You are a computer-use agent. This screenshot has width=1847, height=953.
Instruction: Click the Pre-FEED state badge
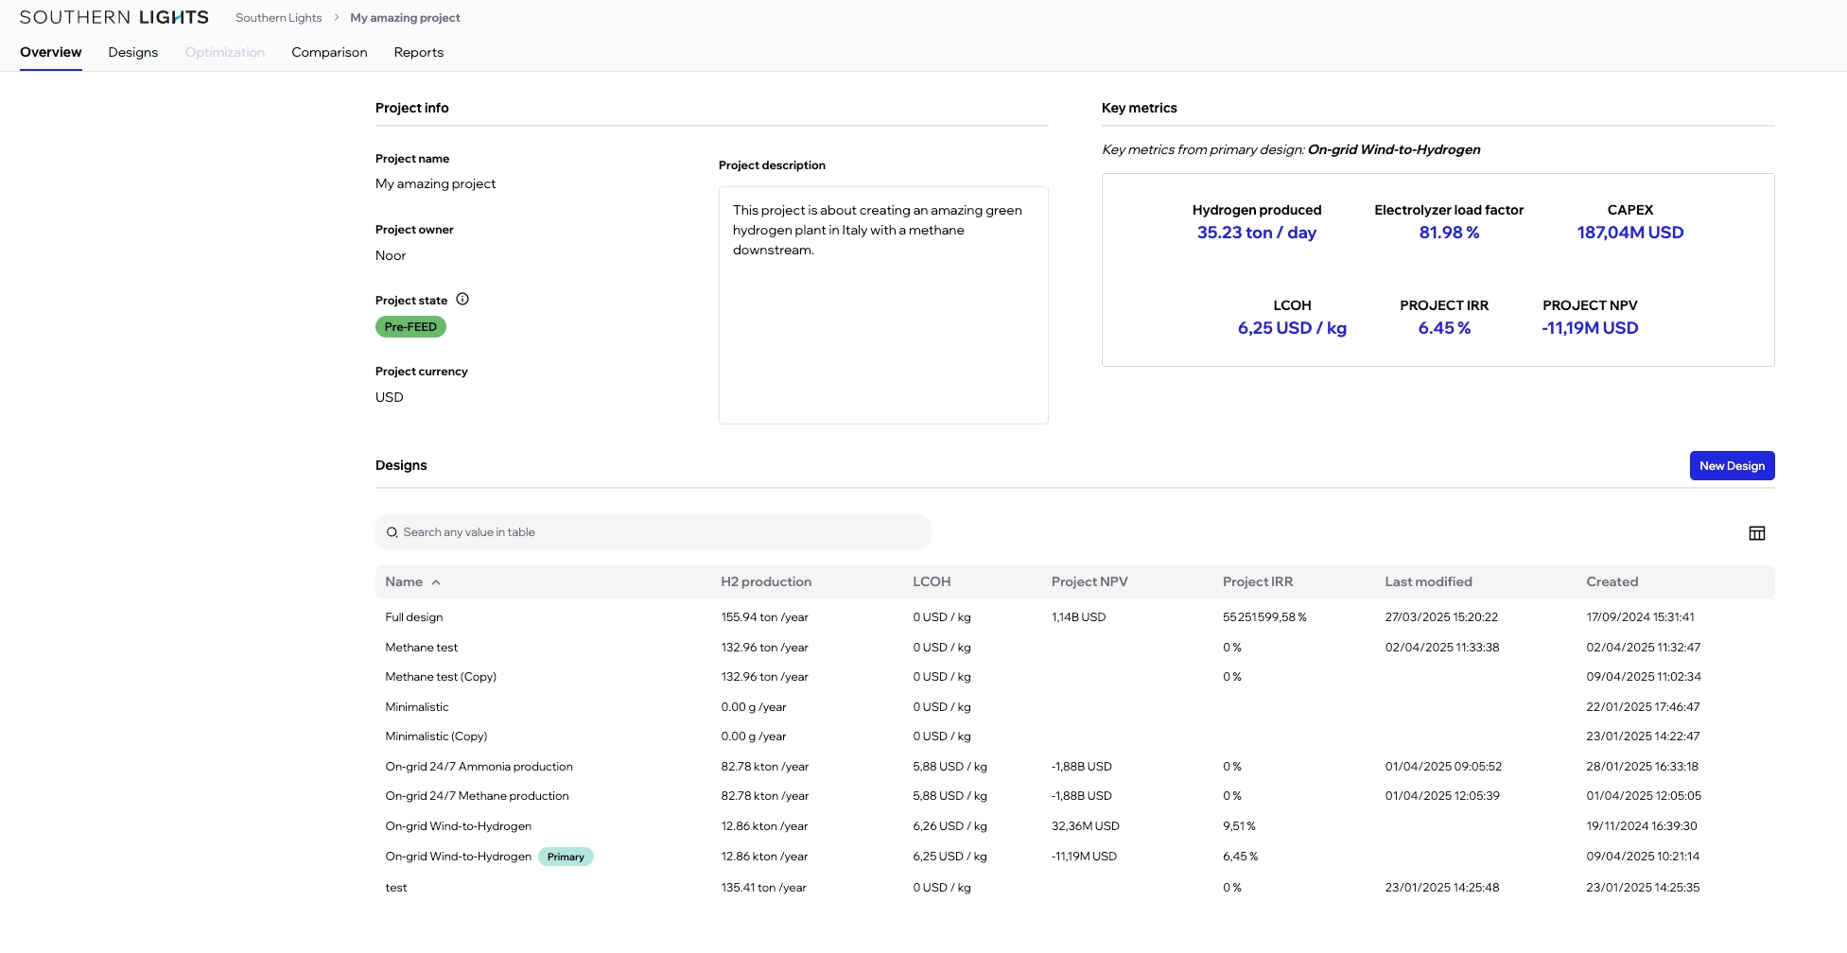coord(410,326)
